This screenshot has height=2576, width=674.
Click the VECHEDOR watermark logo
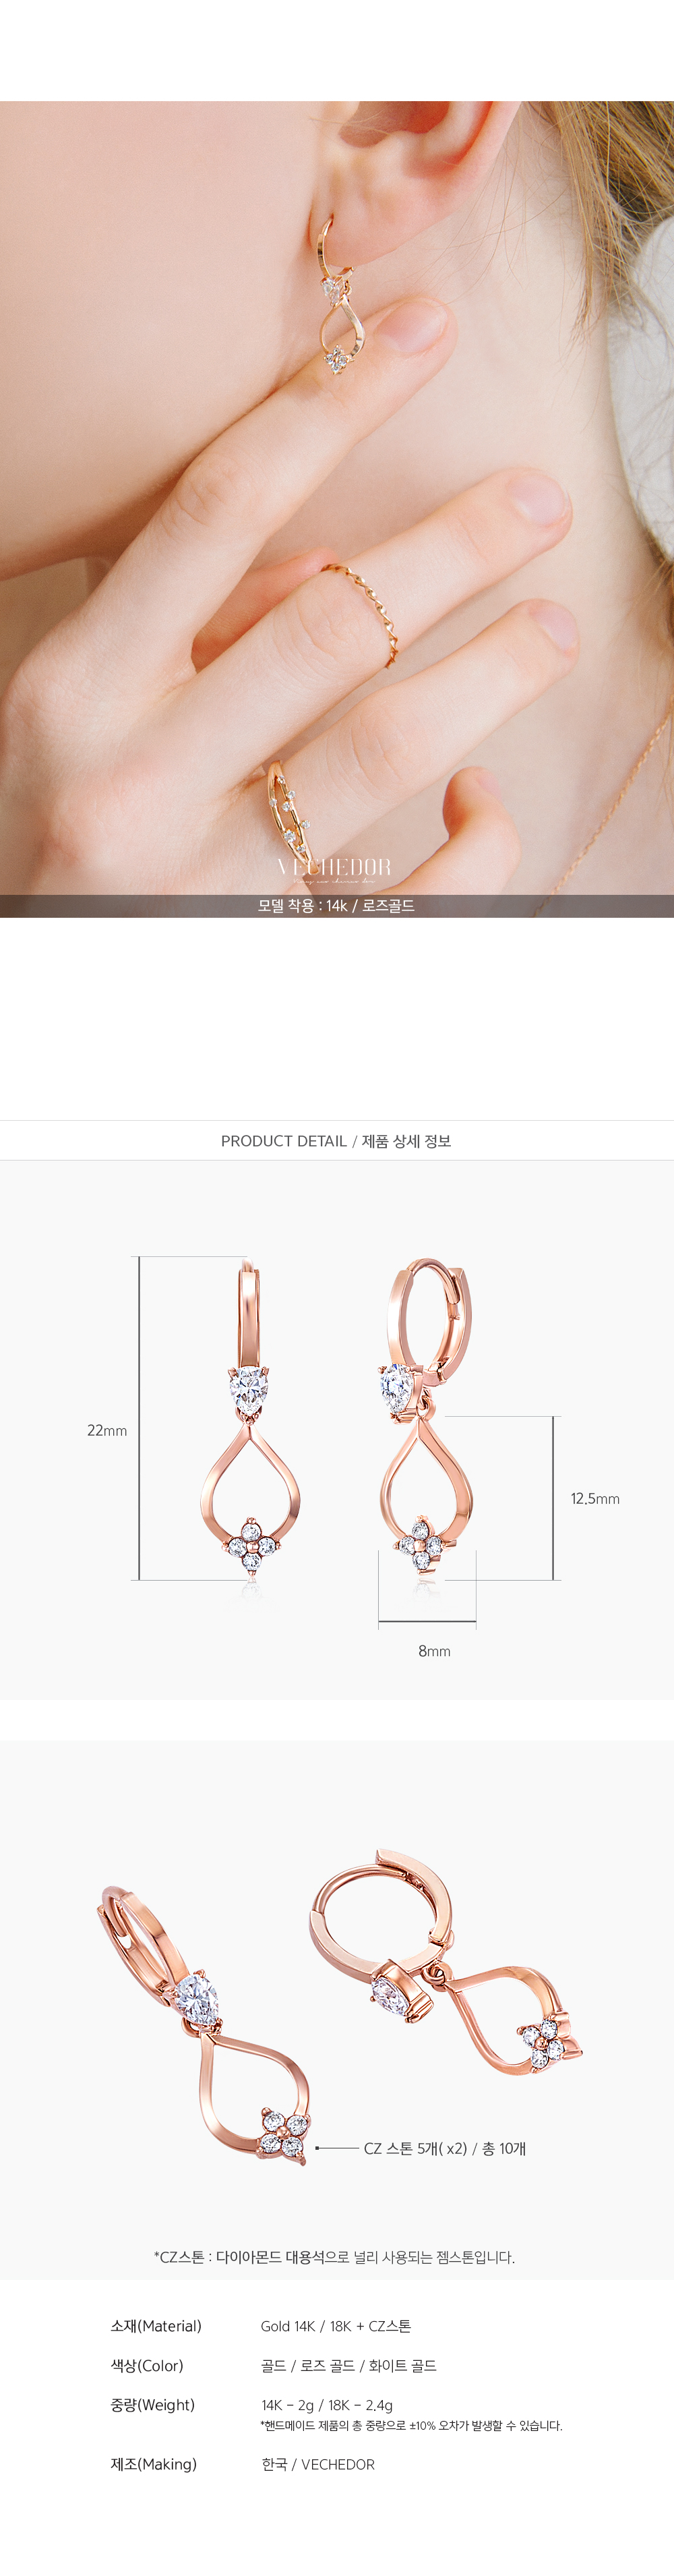(334, 870)
